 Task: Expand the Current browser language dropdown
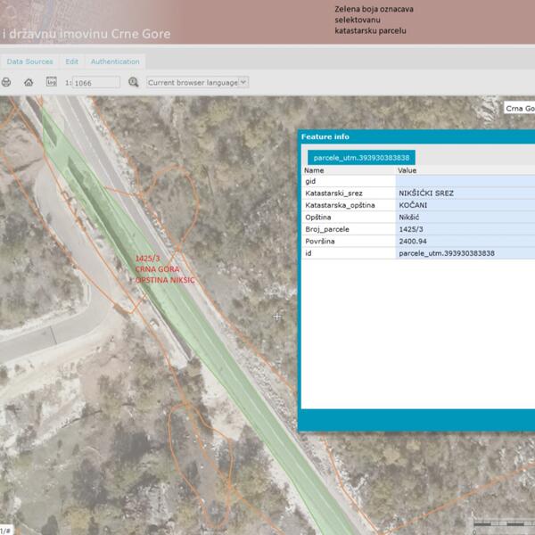(197, 82)
